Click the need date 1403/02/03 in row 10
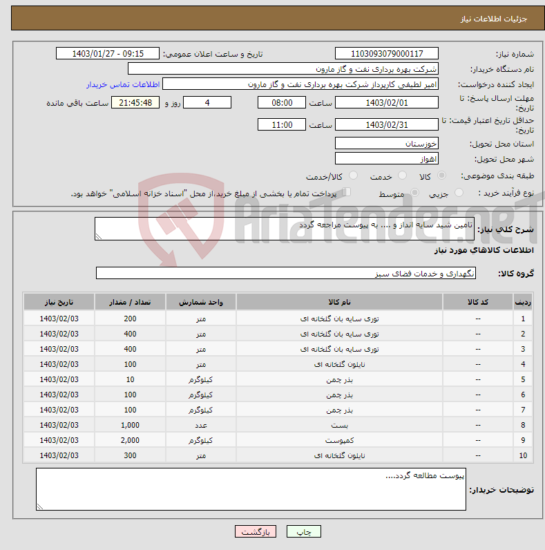This screenshot has height=550, width=545. 59,455
